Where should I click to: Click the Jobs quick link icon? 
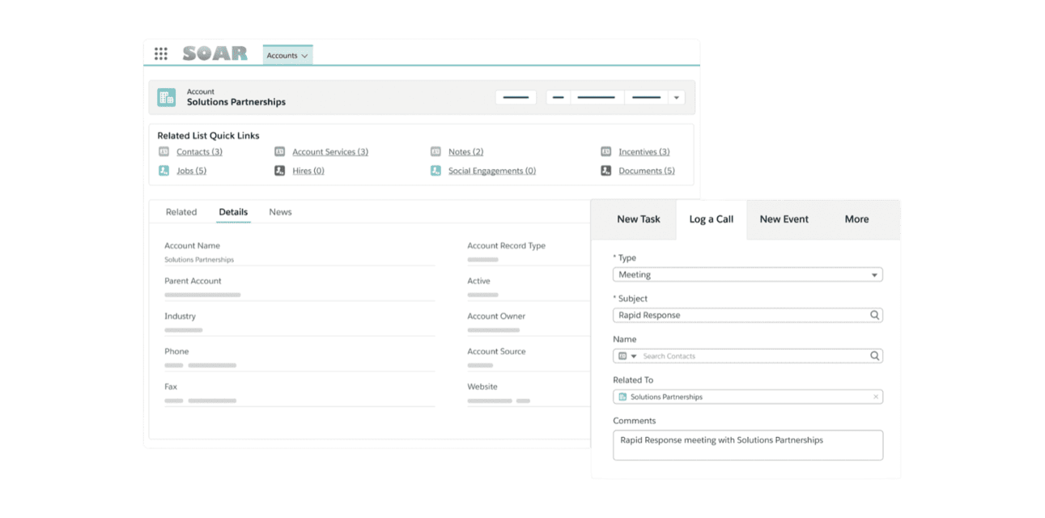pos(164,171)
